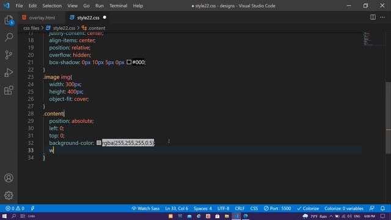Image resolution: width=391 pixels, height=220 pixels.
Task: Click the code minimap preview
Action: point(367,38)
